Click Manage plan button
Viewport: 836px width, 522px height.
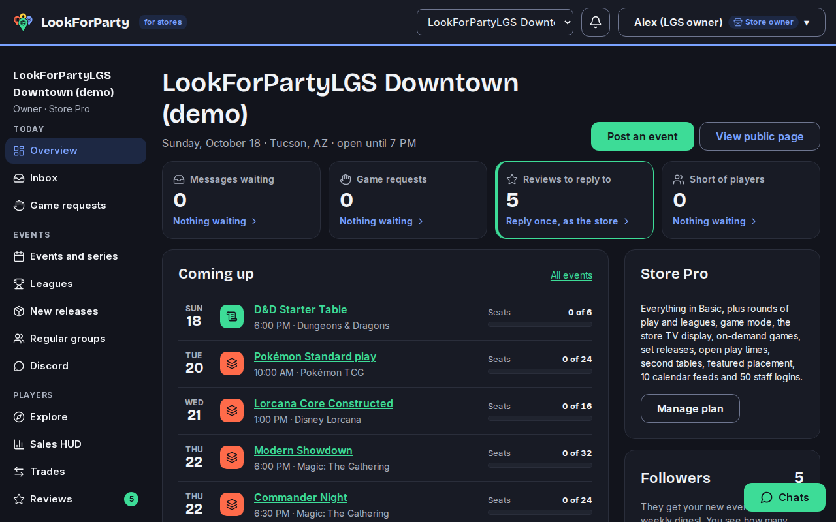[690, 408]
